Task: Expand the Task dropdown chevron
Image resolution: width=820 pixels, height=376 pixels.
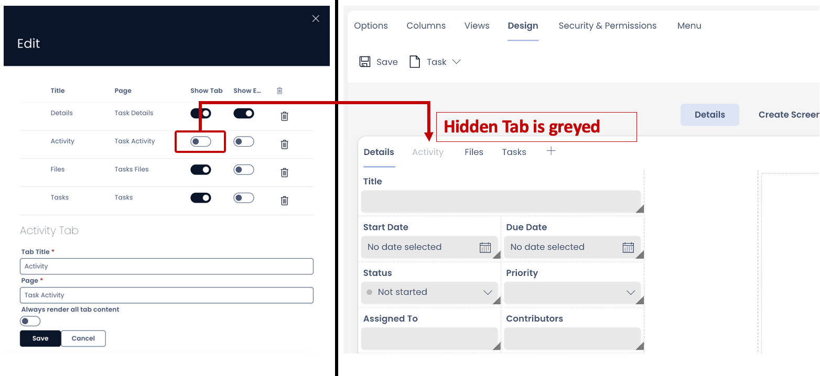Action: pyautogui.click(x=456, y=62)
